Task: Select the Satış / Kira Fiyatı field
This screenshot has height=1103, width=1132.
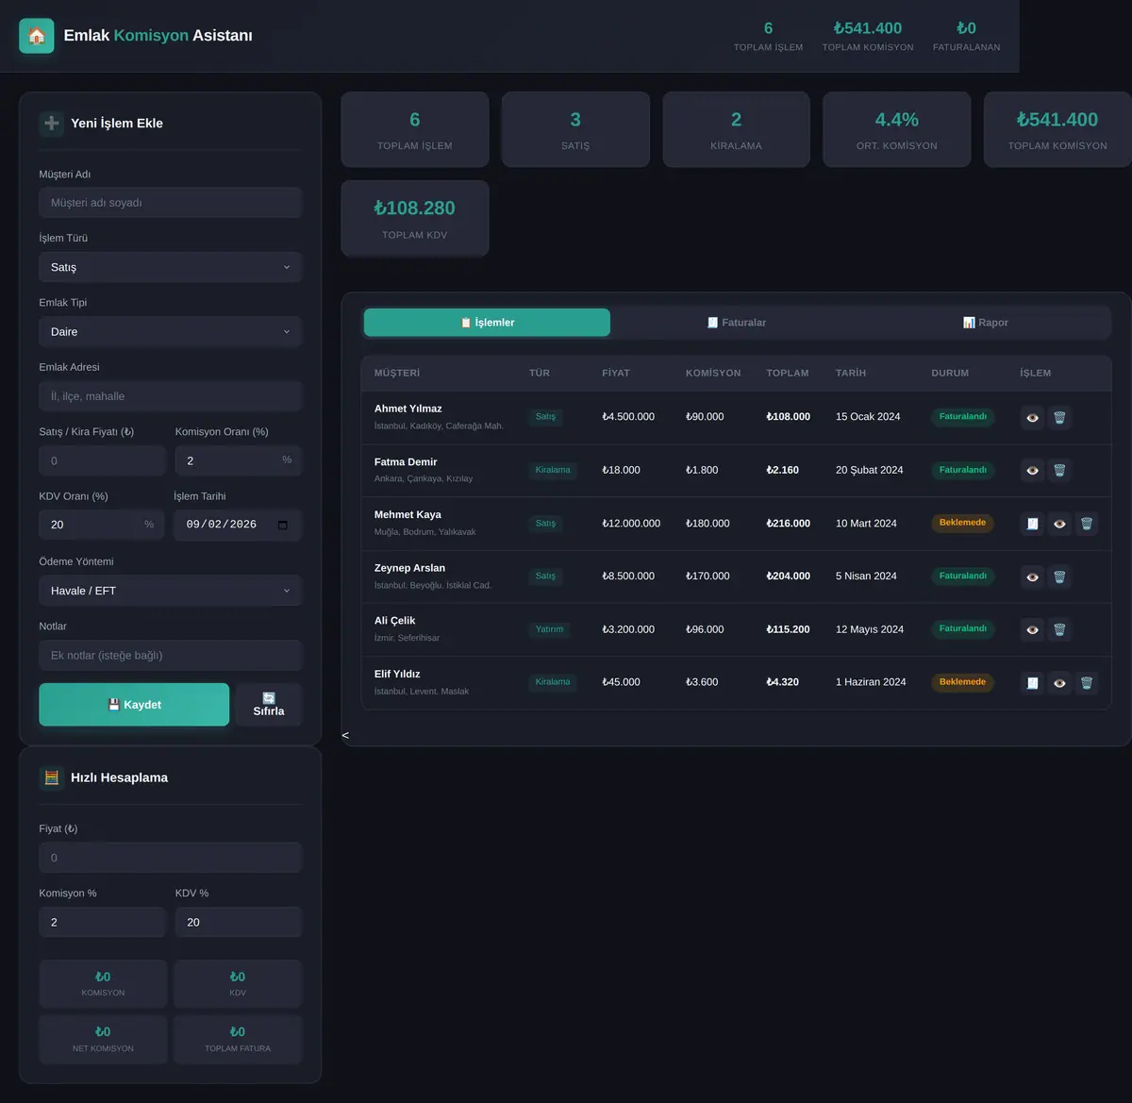Action: (102, 460)
